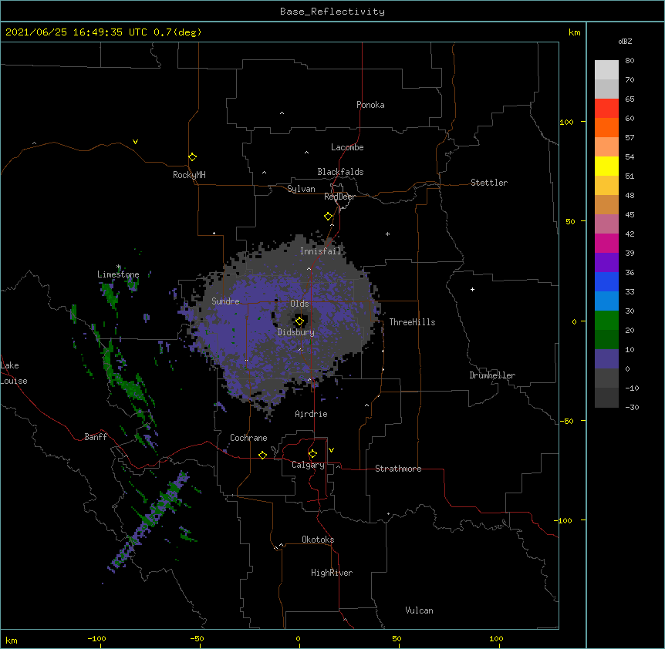The width and height of the screenshot is (665, 649).
Task: Pick the orange 60 dBZ legend color
Action: (606, 127)
